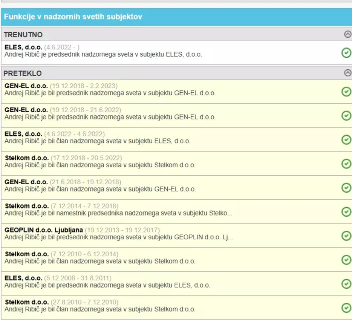Click check icon for Stelkom namestnik predsednika row
Image resolution: width=352 pixels, height=320 pixels.
tap(346, 212)
